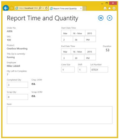Click the circular cancel X icon
Screen dimensions: 119x139
pyautogui.click(x=109, y=18)
